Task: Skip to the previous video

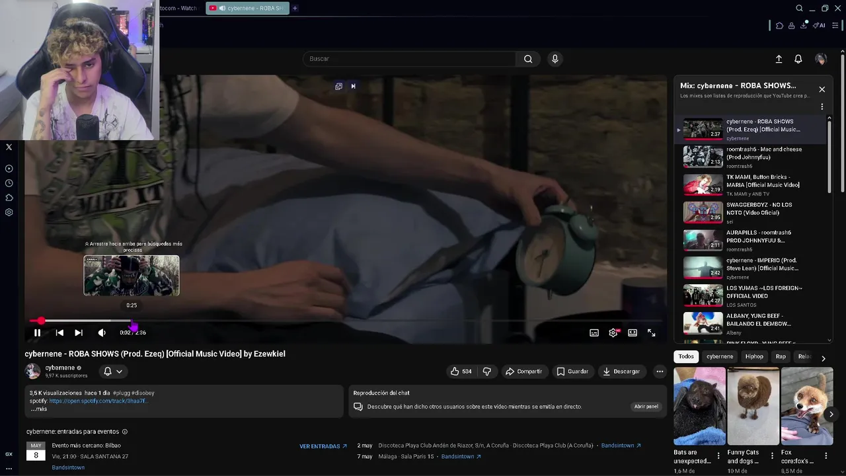Action: 59,333
